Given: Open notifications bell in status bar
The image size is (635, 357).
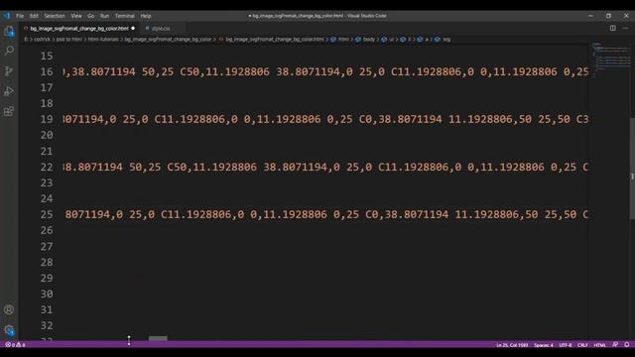Looking at the screenshot, I should coord(626,345).
